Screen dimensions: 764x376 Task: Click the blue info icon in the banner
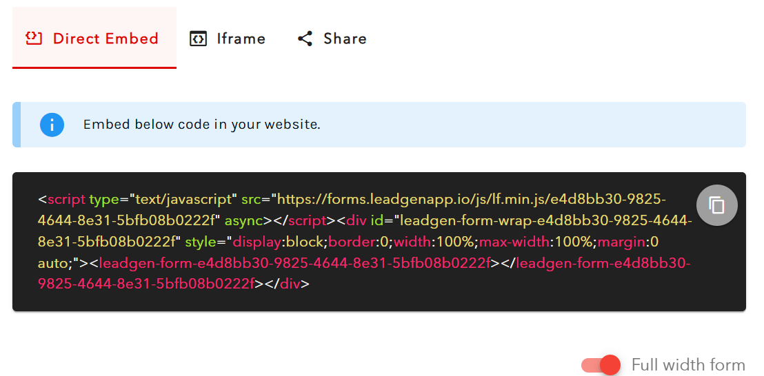(52, 125)
